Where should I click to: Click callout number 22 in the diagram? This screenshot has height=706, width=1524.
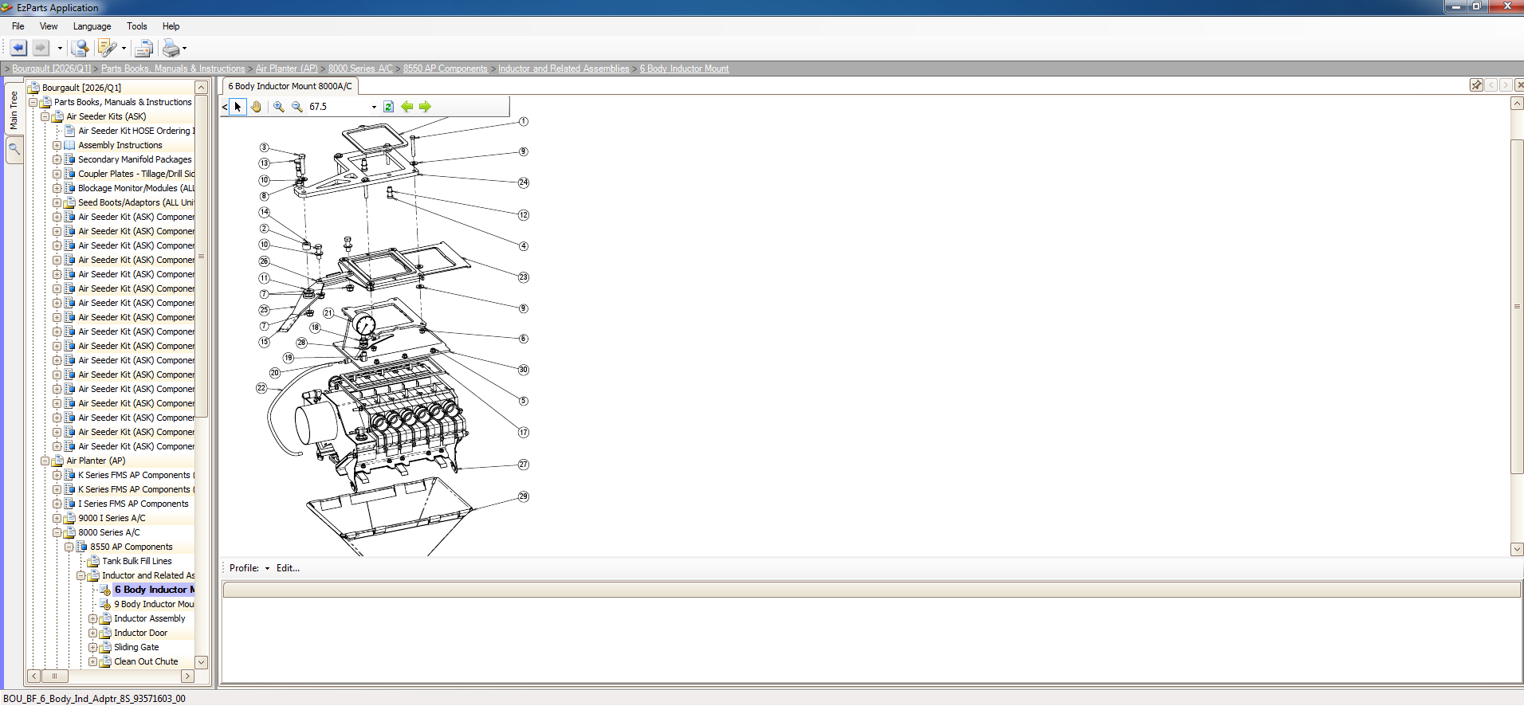point(261,388)
